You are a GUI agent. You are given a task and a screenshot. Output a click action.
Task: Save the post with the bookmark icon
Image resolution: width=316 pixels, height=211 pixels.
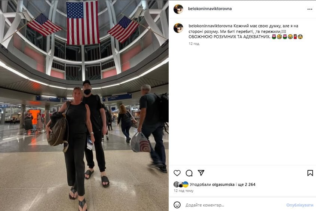pos(310,173)
